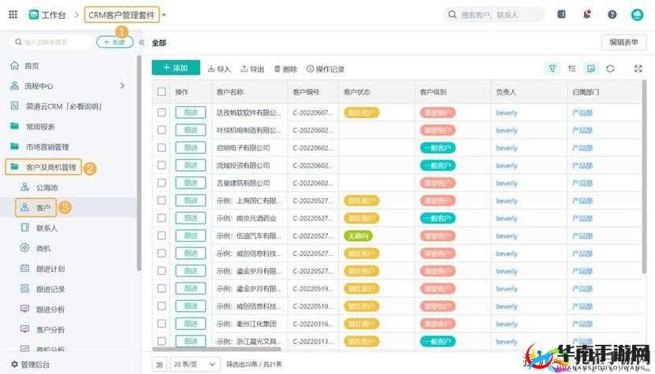Open the user avatar menu
655x374 pixels.
[x=637, y=15]
